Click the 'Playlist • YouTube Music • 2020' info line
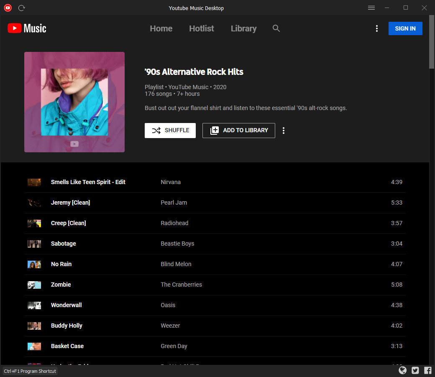Screen dimensions: 435x377 click(x=185, y=87)
